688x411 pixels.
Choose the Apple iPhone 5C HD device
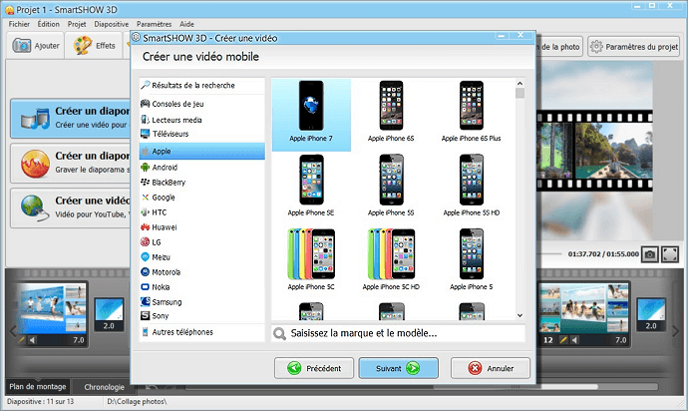pyautogui.click(x=391, y=259)
